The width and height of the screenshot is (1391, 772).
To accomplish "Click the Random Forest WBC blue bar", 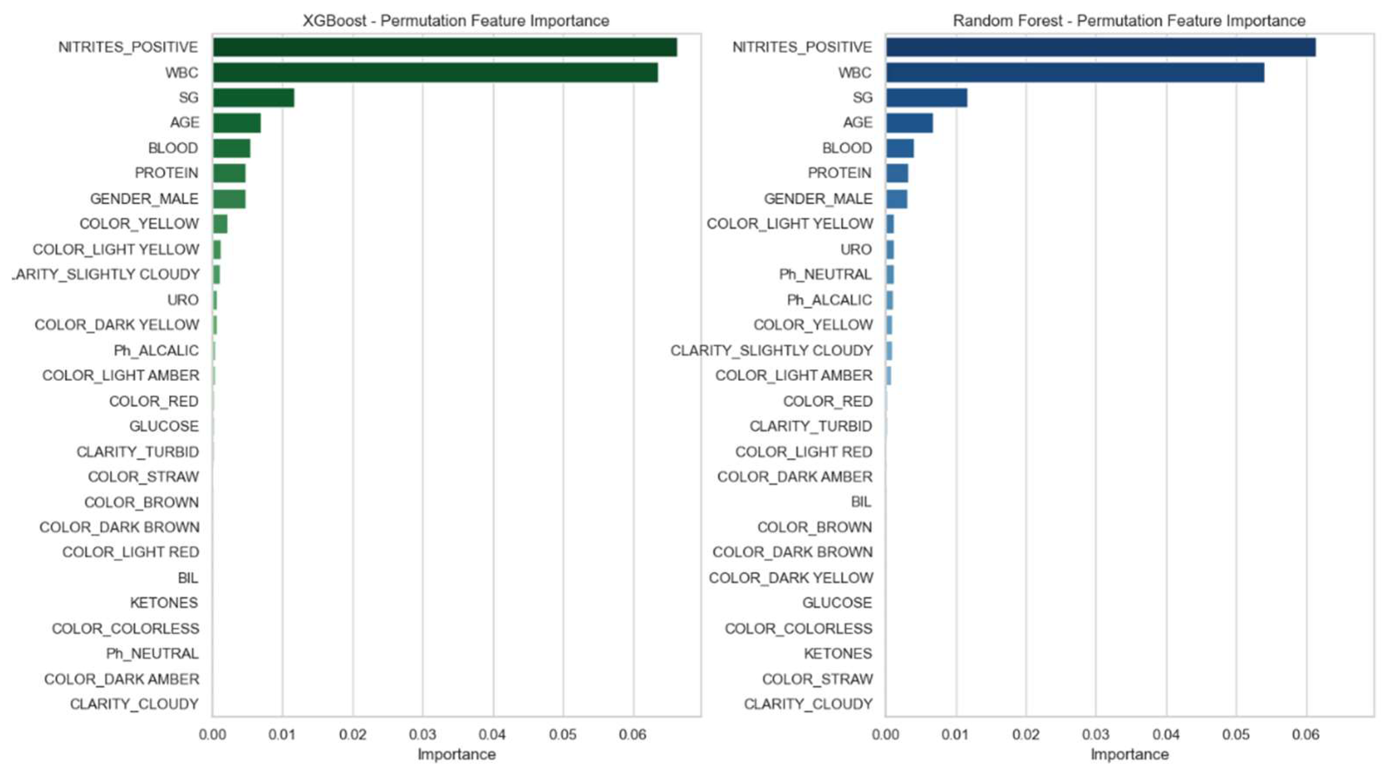I will point(1075,73).
